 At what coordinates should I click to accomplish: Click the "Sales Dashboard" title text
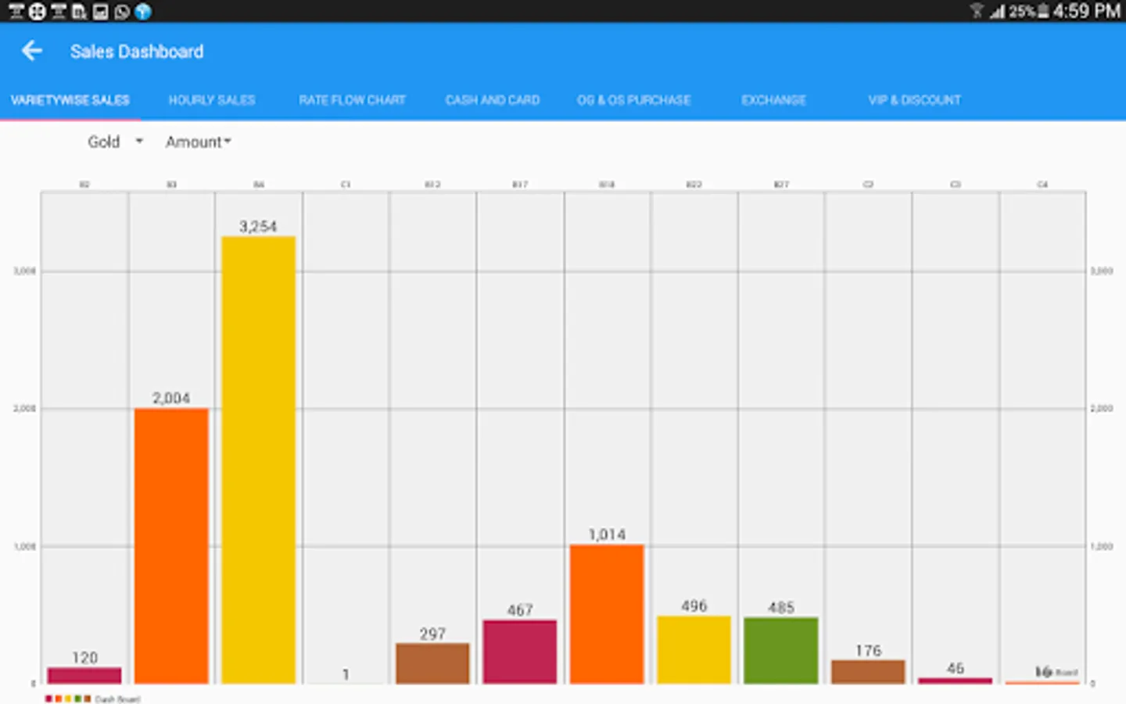[137, 52]
